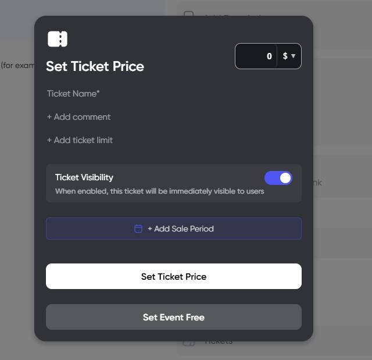Viewport: 372px width, 360px height.
Task: Click the + Add comment link
Action: [78, 117]
